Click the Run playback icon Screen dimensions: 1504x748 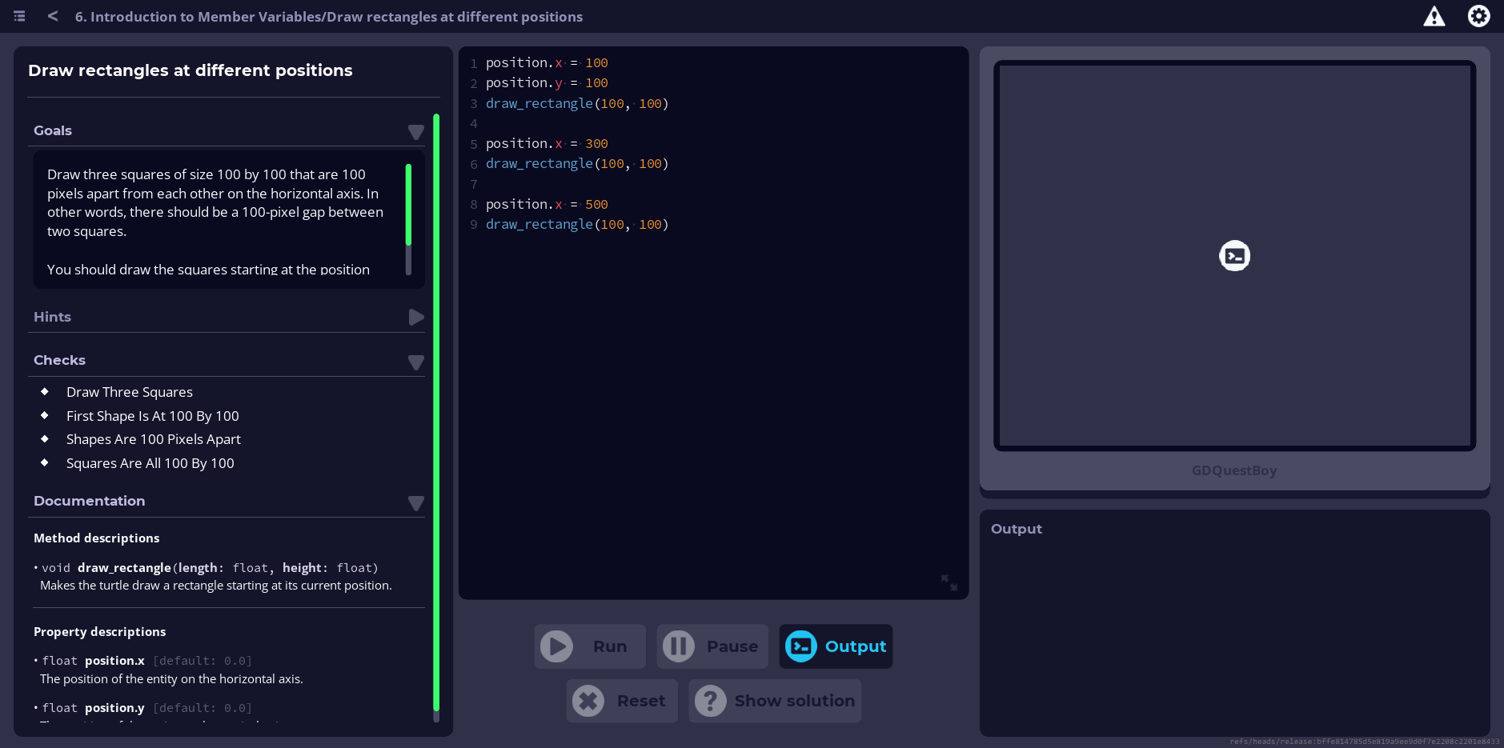557,646
